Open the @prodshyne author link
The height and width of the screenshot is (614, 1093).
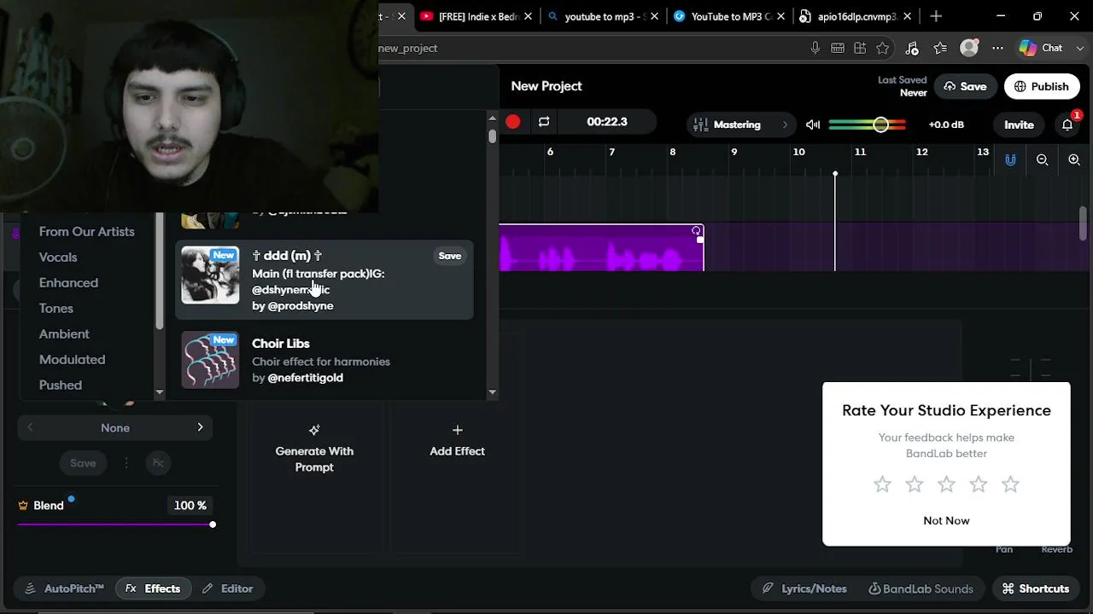301,306
